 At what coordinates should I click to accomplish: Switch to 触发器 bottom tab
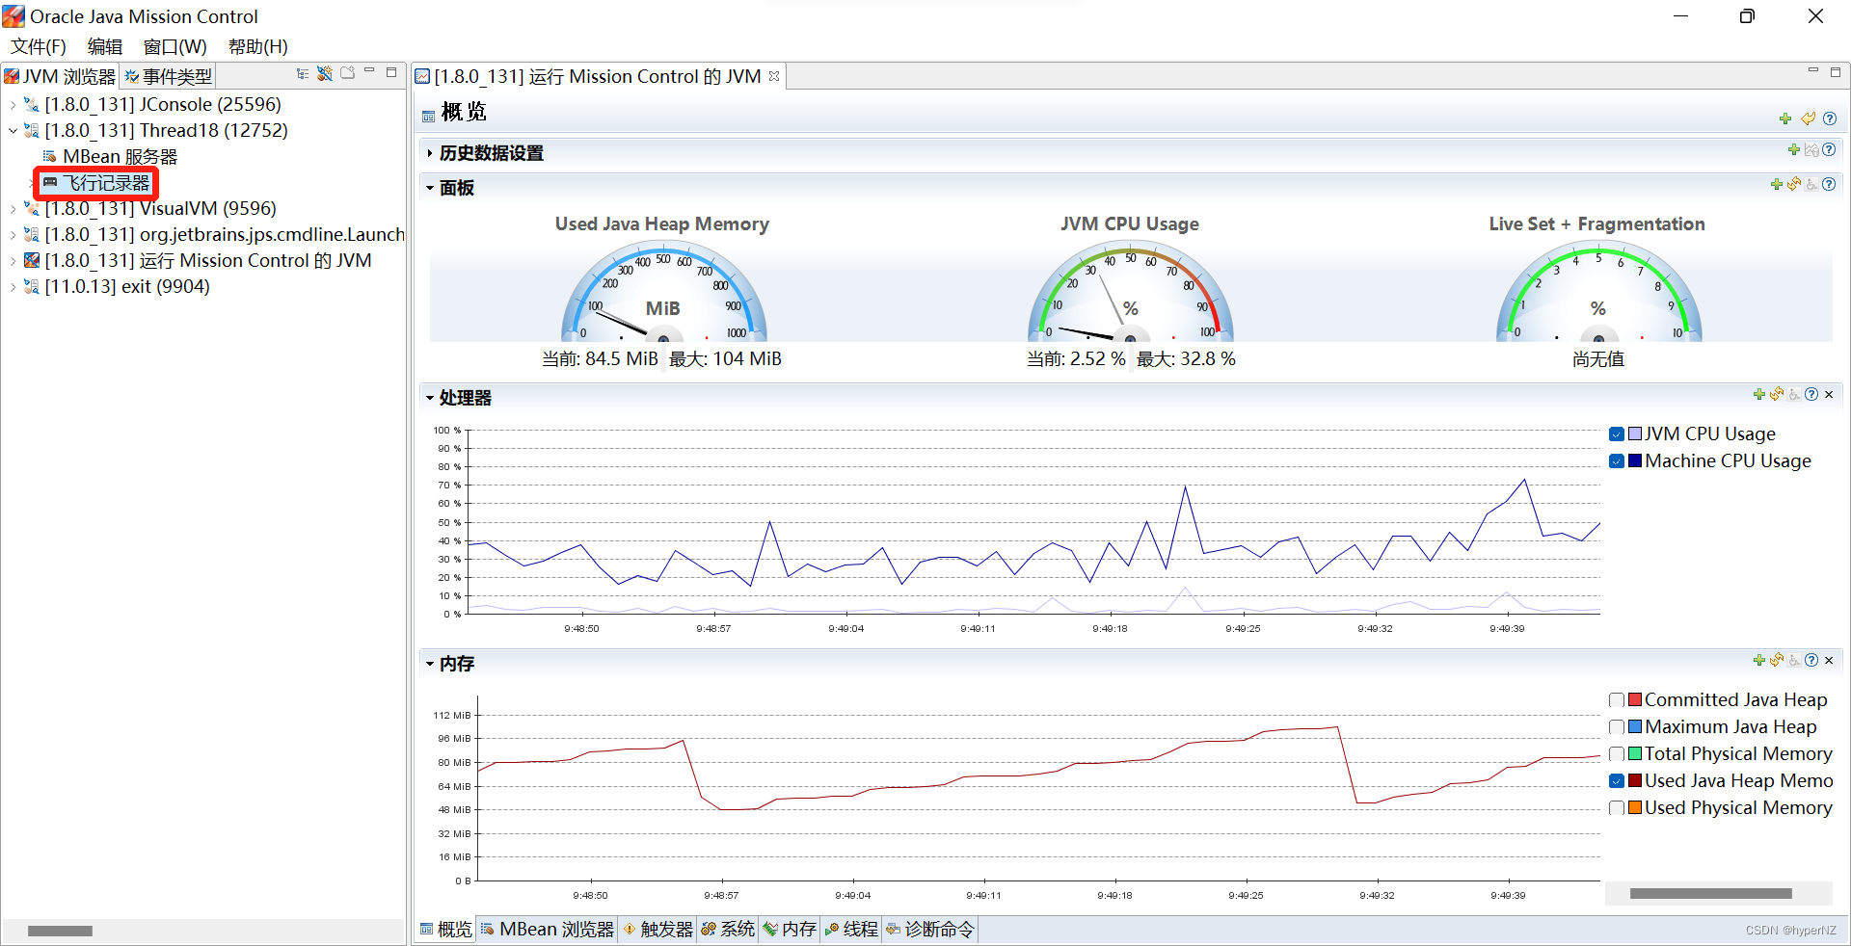pos(657,930)
